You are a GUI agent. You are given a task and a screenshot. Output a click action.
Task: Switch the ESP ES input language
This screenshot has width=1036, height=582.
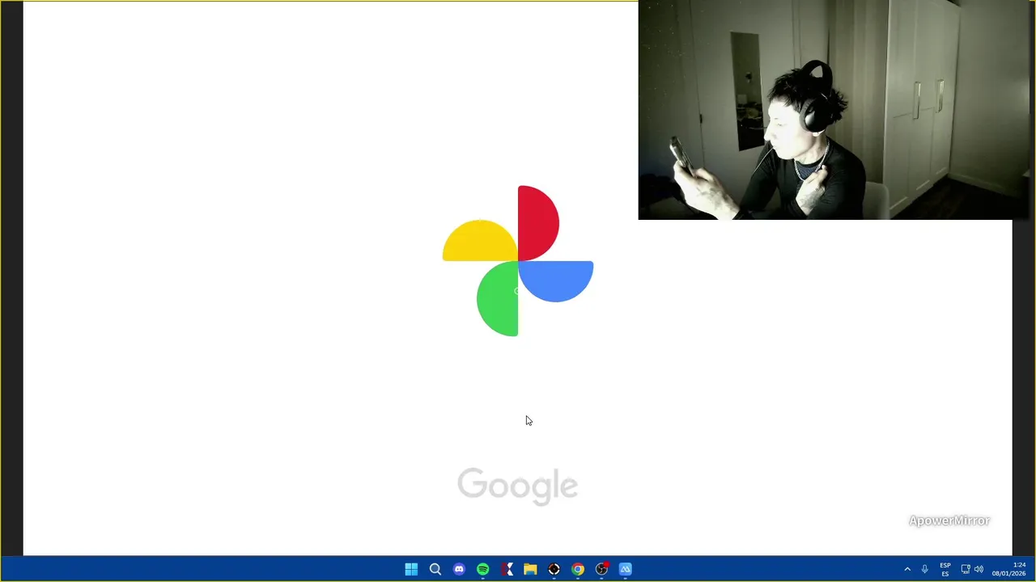coord(945,569)
